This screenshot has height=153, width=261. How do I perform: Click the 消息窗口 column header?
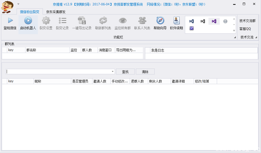(106, 50)
